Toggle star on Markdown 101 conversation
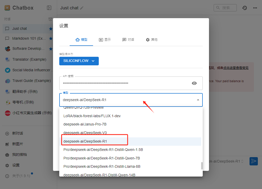Viewport: 262px width, 189px height. 51,38
